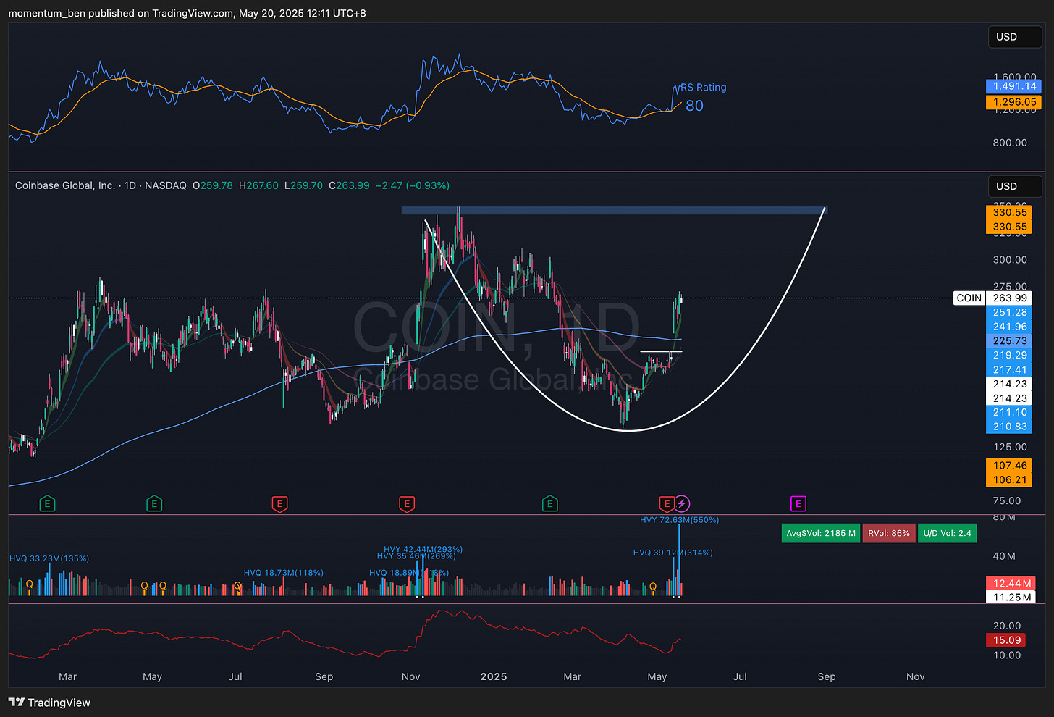
Task: Click the white 11.25 M volume label
Action: pos(1011,597)
